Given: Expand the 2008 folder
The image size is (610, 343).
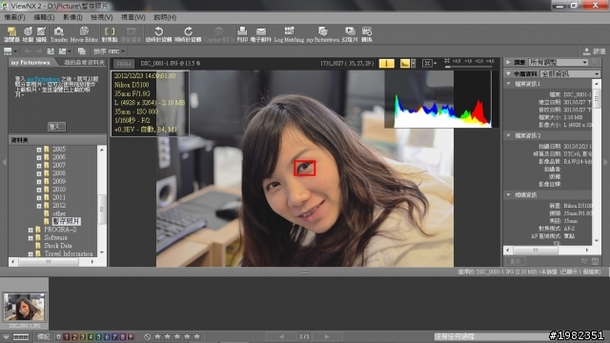Looking at the screenshot, I should (39, 173).
